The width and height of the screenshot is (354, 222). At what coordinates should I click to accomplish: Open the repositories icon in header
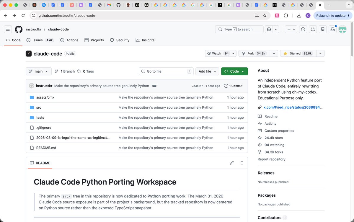[323, 29]
